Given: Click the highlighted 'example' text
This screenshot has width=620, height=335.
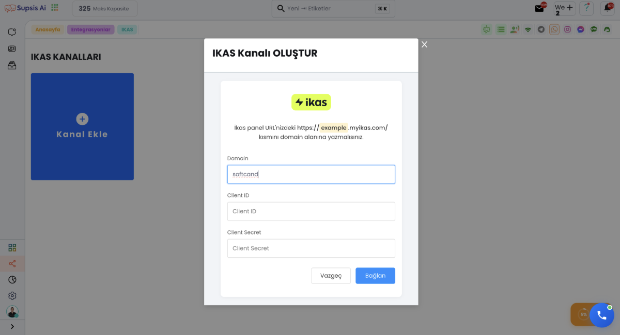Looking at the screenshot, I should pyautogui.click(x=334, y=128).
